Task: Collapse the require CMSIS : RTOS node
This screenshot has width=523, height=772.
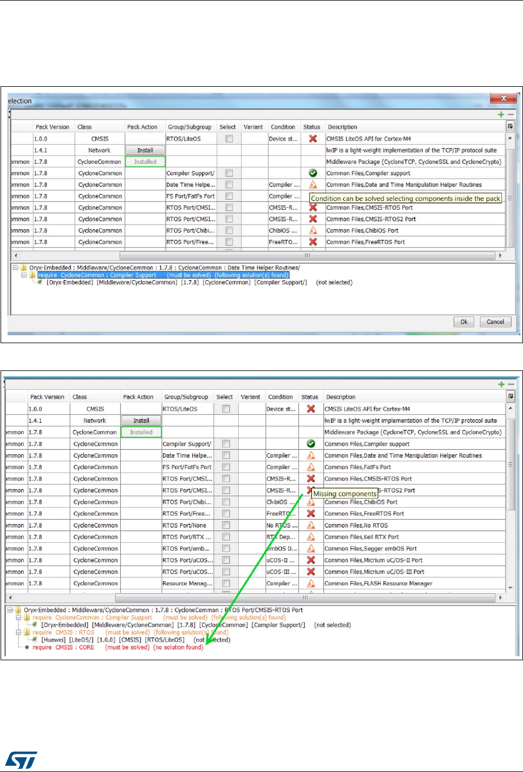Action: (x=19, y=632)
